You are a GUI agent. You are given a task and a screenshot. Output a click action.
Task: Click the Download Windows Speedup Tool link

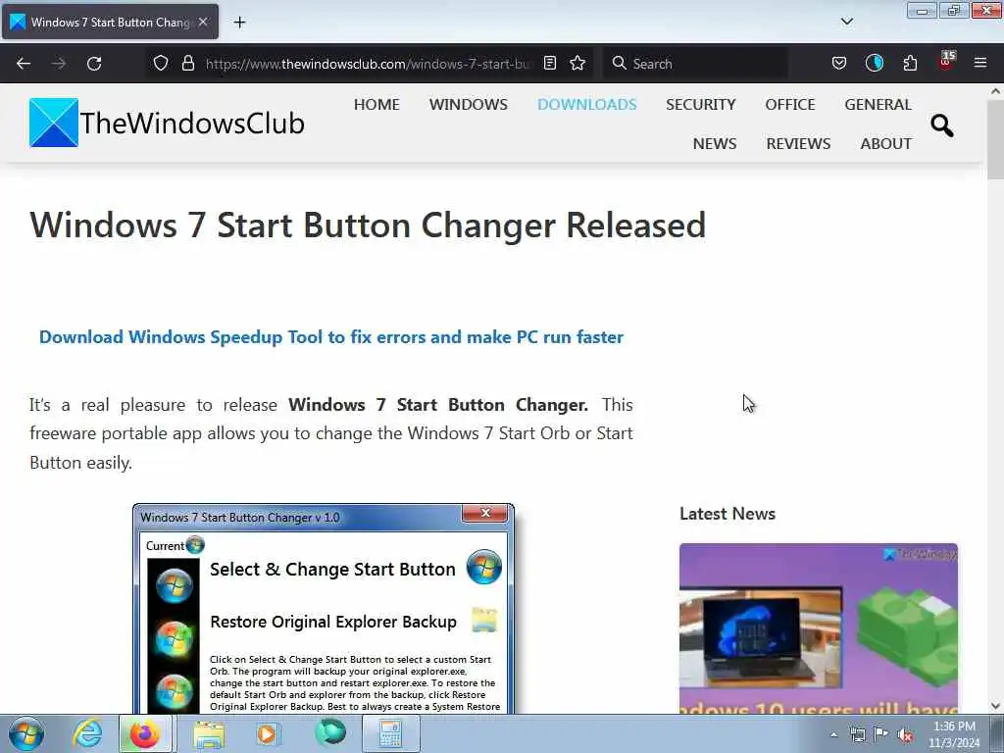(331, 337)
